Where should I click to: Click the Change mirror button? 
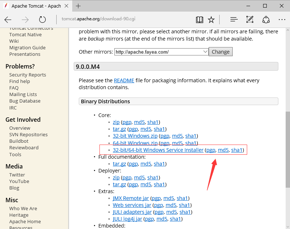click(220, 52)
